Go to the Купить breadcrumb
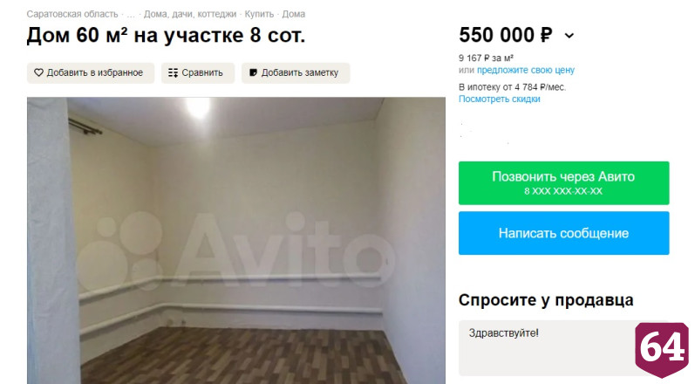The height and width of the screenshot is (384, 695). [x=259, y=14]
